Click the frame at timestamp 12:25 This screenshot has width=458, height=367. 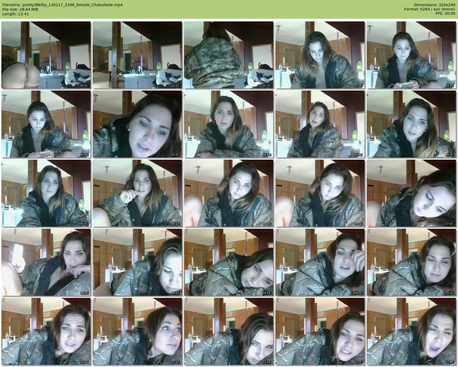(320, 331)
